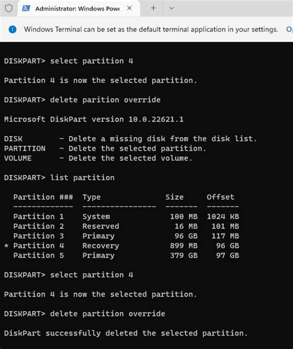Viewport: 293px width, 349px height.
Task: Click the "DiskPart successfully deleted" message
Action: point(126,333)
